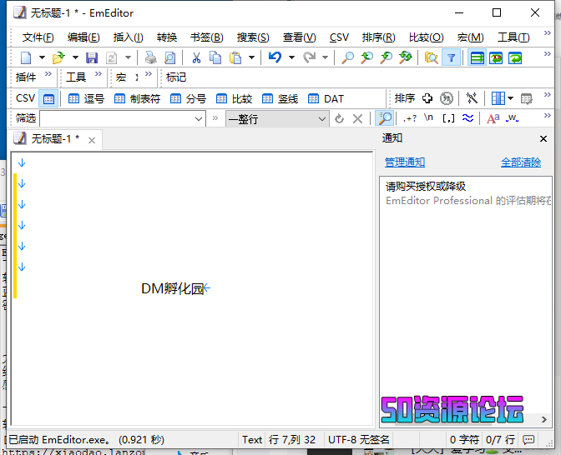This screenshot has width=561, height=455.
Task: Open the New document dropdown arrow
Action: 42,57
